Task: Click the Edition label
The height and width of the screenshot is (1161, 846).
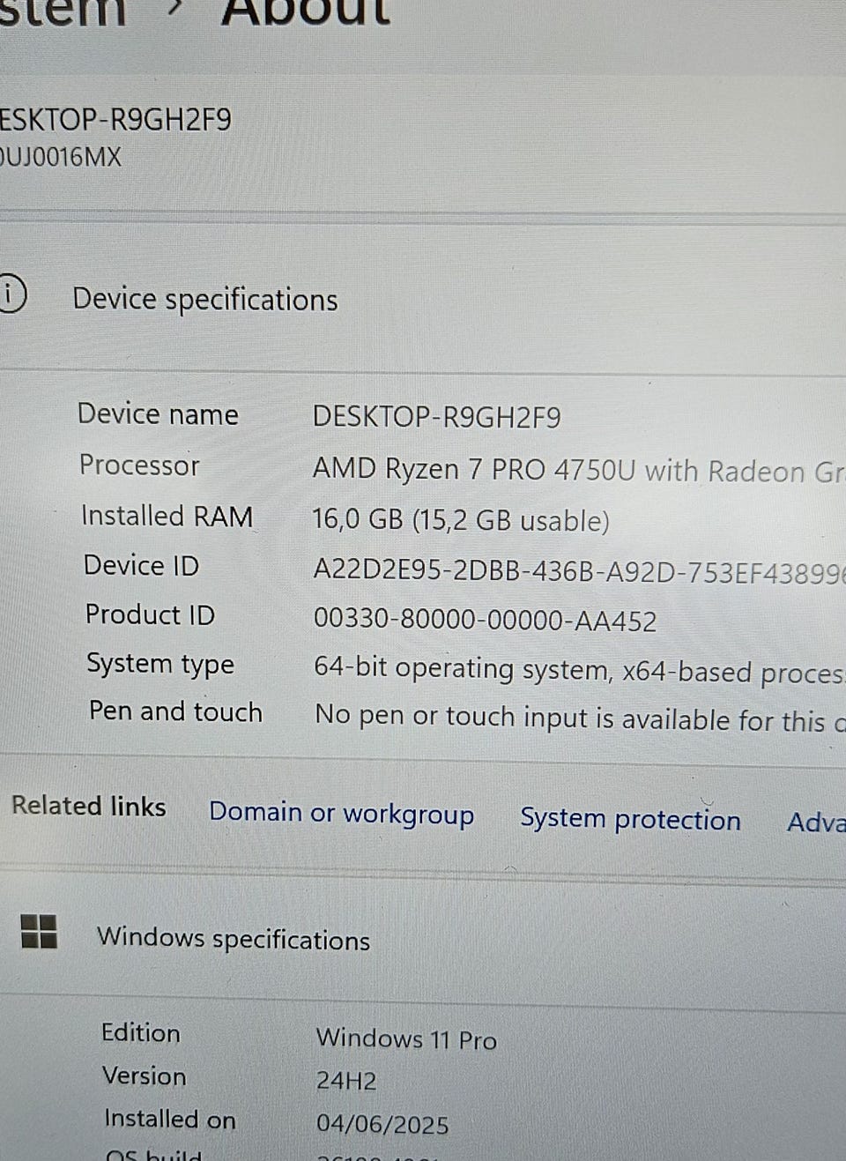Action: (x=141, y=1032)
